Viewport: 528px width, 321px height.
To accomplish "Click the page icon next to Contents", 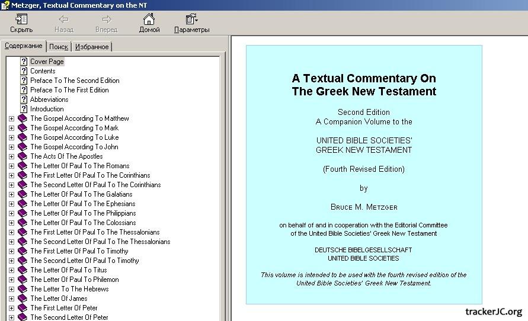I will click(x=24, y=71).
